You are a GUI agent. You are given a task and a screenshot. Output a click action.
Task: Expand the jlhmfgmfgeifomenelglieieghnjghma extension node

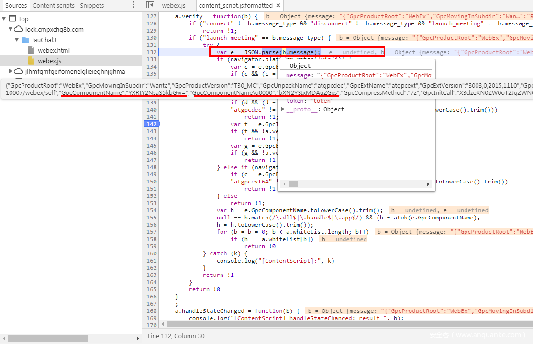click(11, 71)
